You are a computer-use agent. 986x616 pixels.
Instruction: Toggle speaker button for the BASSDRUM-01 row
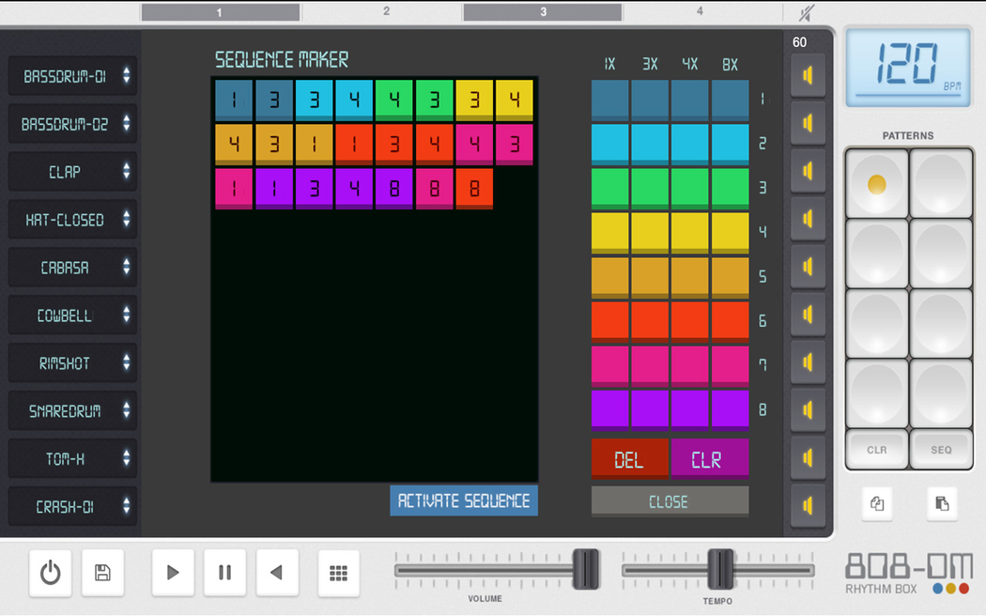[808, 76]
